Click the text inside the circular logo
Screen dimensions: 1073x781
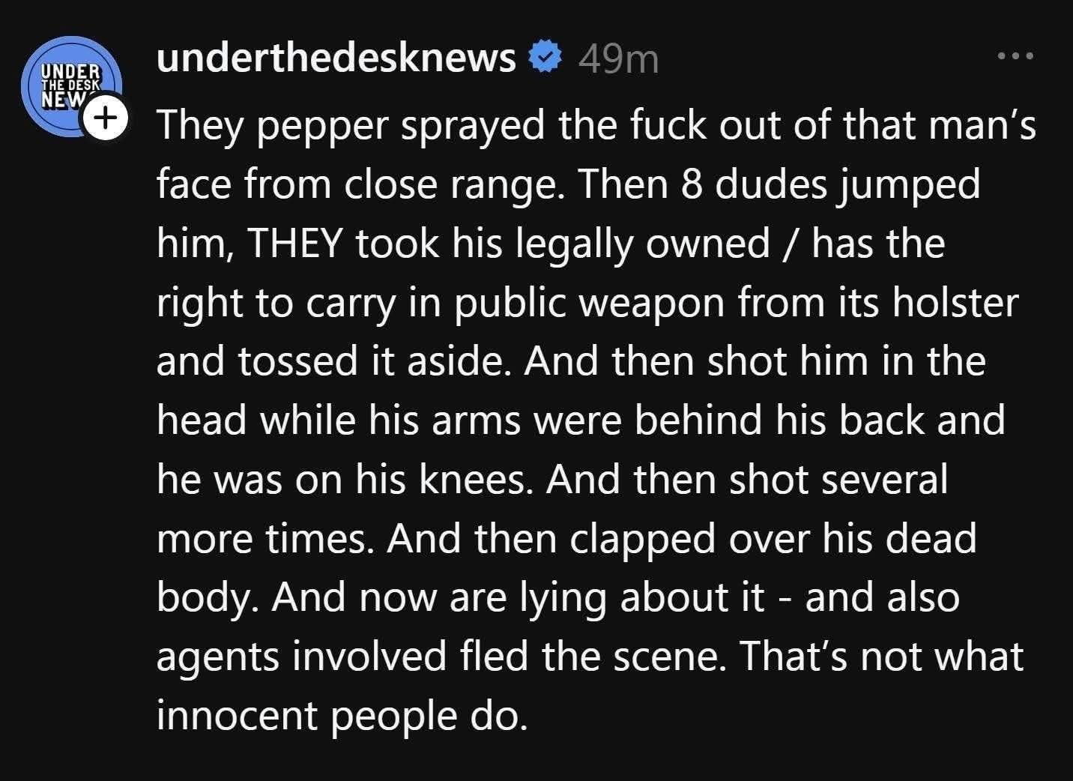(x=70, y=82)
